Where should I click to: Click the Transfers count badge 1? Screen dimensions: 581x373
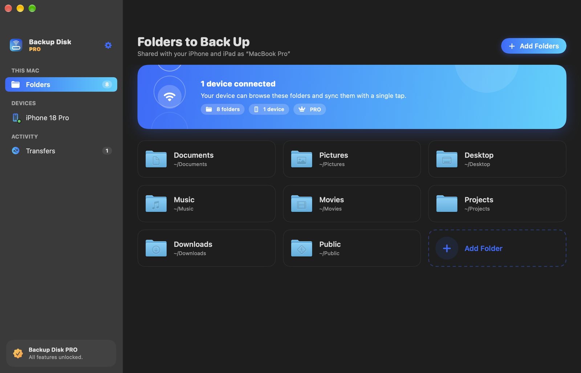tap(107, 151)
